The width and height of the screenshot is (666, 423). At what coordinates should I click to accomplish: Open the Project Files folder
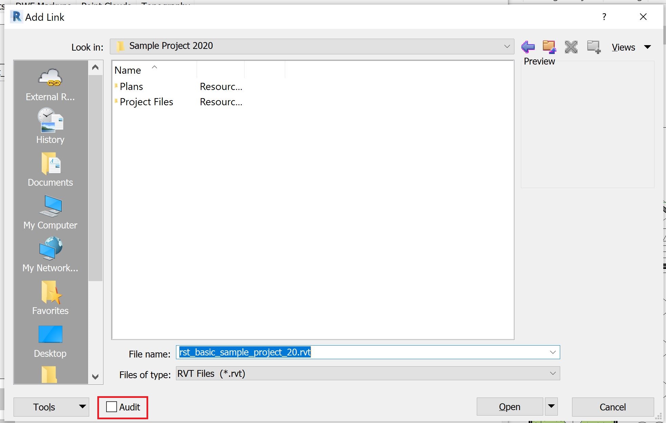[146, 102]
